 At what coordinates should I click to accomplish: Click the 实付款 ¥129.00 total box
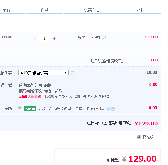click(x=108, y=157)
